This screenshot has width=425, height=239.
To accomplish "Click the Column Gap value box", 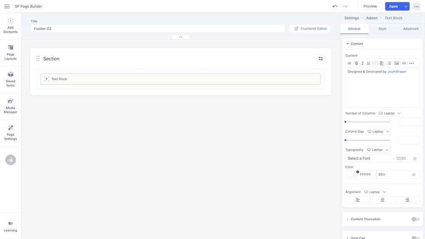I will tap(409, 140).
